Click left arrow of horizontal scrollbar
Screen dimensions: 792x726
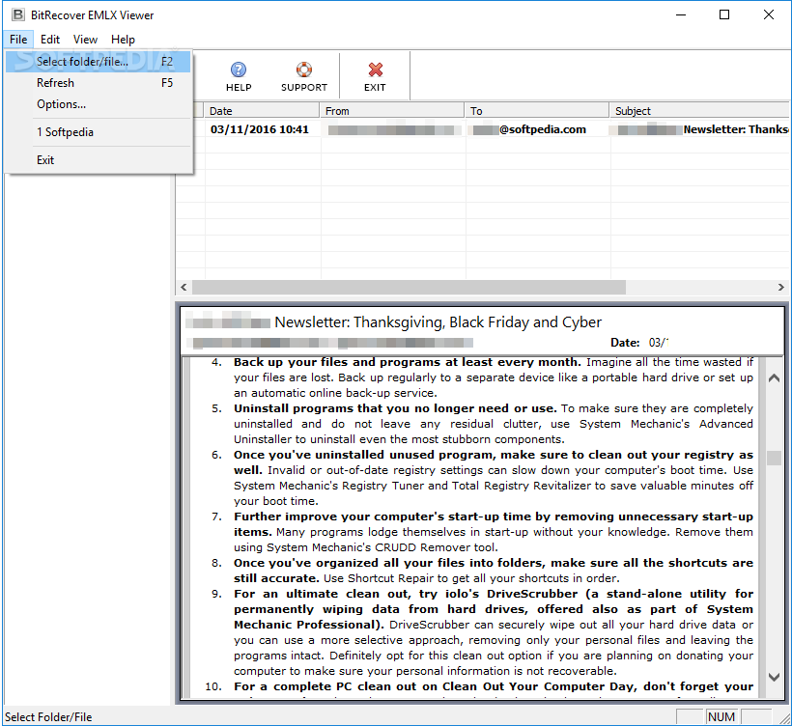184,288
